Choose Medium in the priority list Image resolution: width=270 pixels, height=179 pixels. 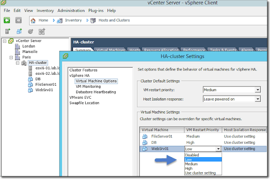click(x=203, y=164)
